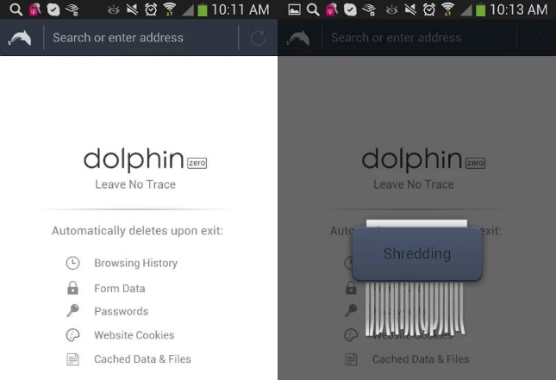Tap the battery icon in right status bar

coord(481,9)
